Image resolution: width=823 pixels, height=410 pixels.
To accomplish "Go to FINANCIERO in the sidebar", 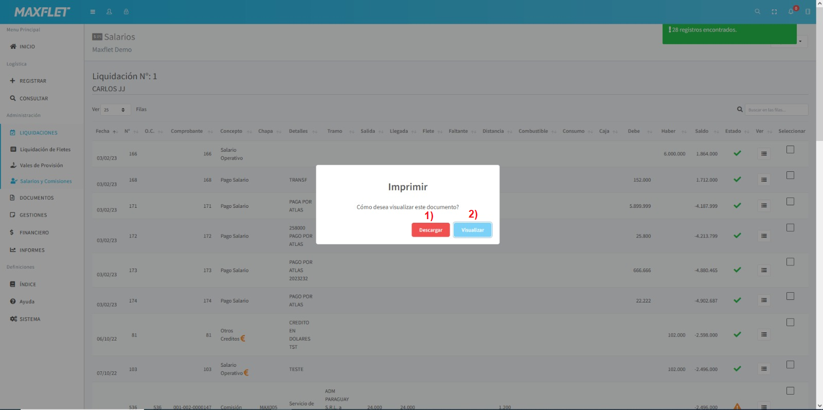I will [34, 233].
